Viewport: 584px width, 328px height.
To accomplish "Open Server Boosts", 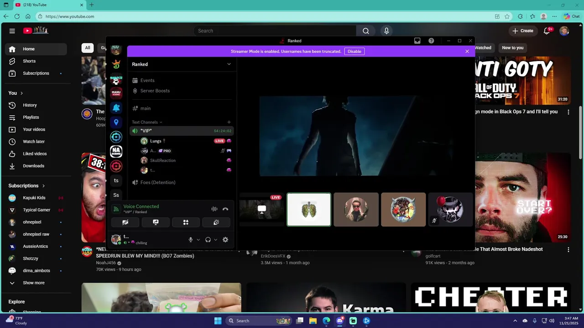I will point(181,91).
